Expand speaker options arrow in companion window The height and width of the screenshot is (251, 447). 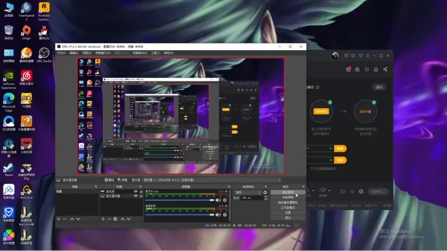(329, 190)
